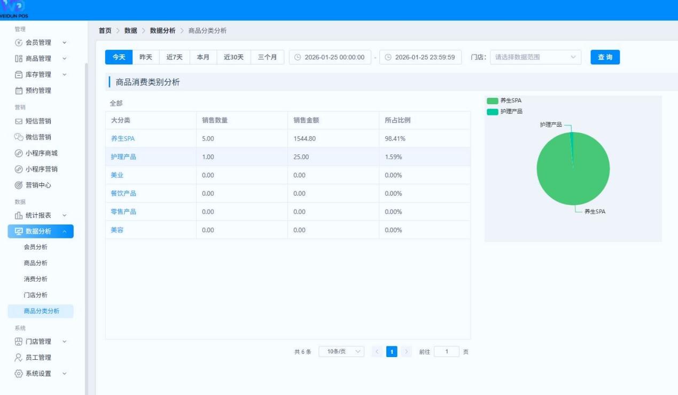Select the 近7天 date range option
Image resolution: width=678 pixels, height=395 pixels.
point(174,57)
